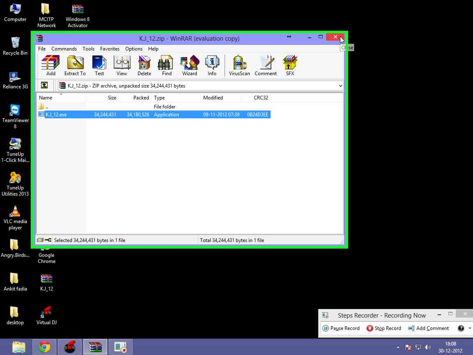Screen dimensions: 473x355
Task: Click the '09-11-2012 07:39' modified cell
Action: pyautogui.click(x=221, y=114)
